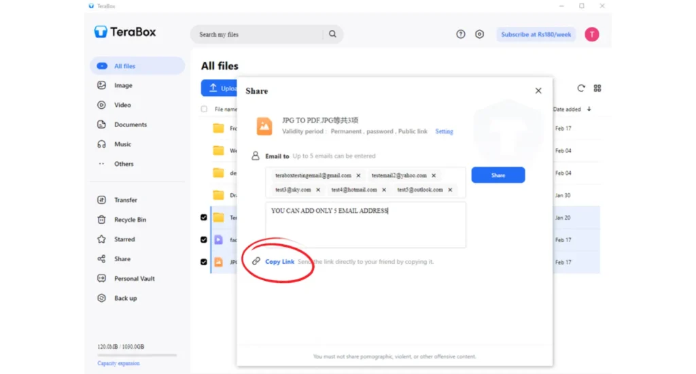Viewport: 696px width, 374px height.
Task: Click the Back up icon
Action: (102, 298)
